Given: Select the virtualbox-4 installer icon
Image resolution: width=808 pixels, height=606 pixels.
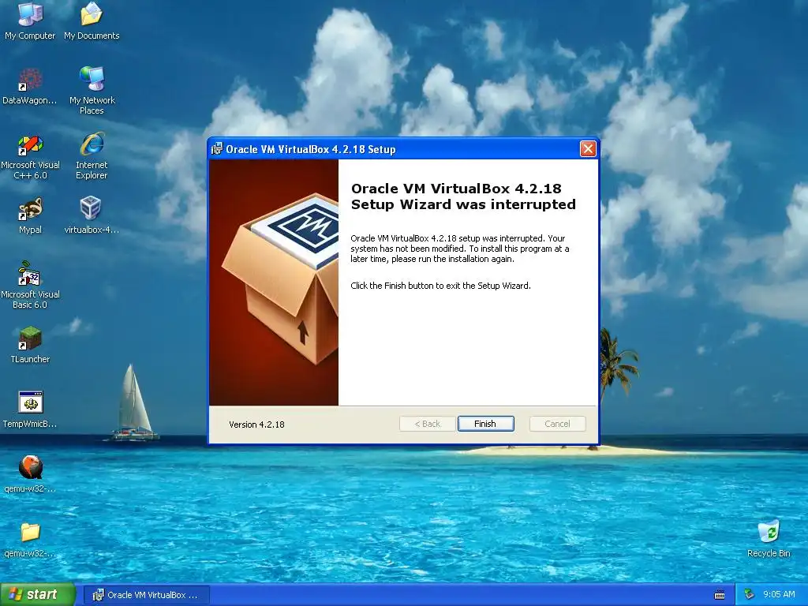Looking at the screenshot, I should coord(92,216).
